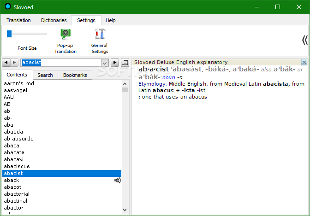This screenshot has height=216, width=310.
Task: Click the word list scrollbar thumb
Action: (x=125, y=90)
